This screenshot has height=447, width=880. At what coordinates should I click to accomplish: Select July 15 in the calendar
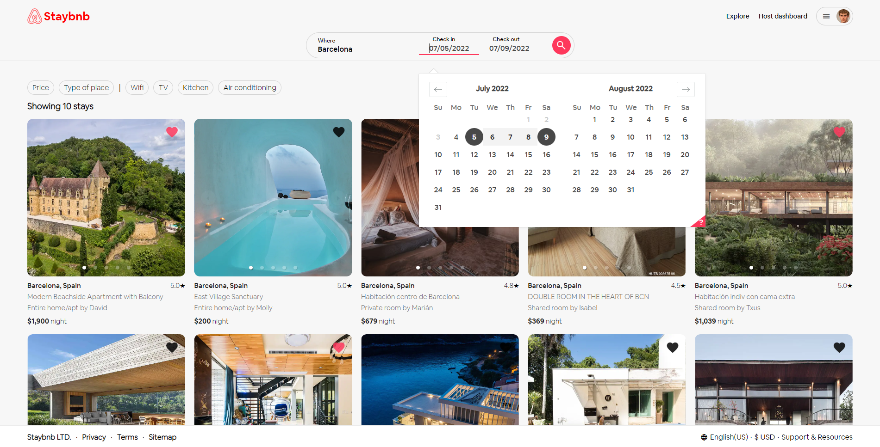click(x=528, y=154)
